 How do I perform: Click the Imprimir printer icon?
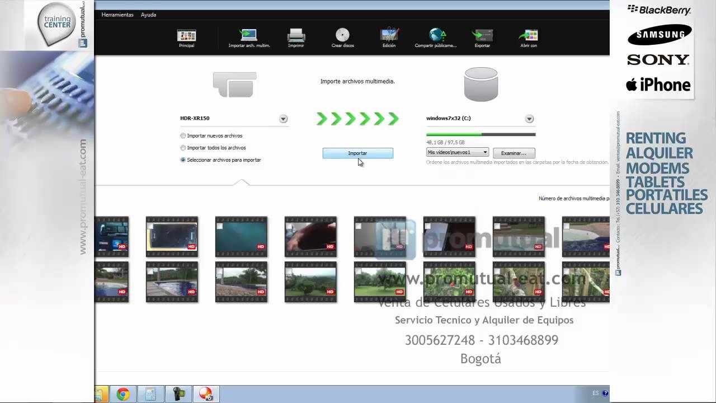pos(296,38)
